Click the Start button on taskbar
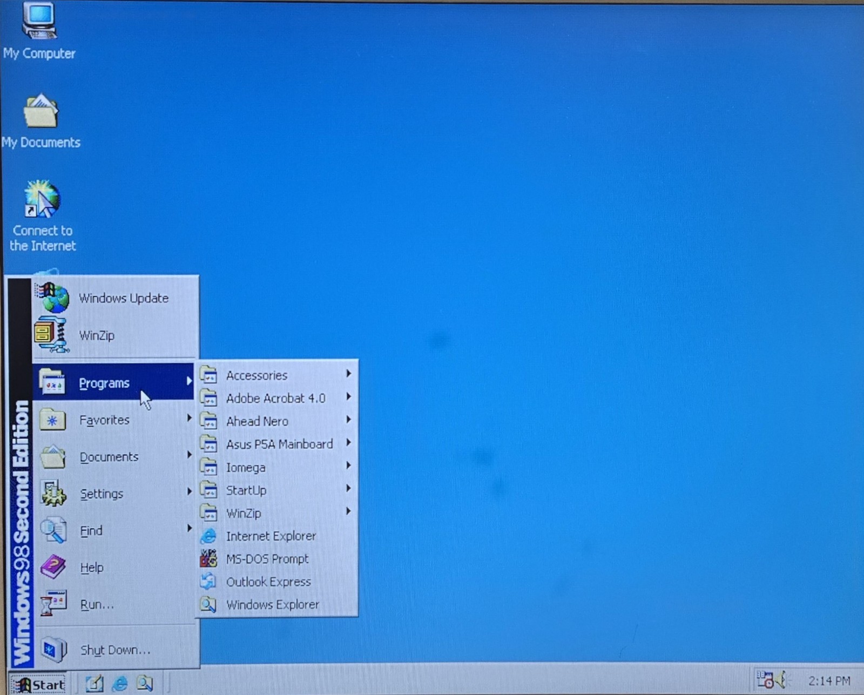This screenshot has height=695, width=864. click(38, 684)
